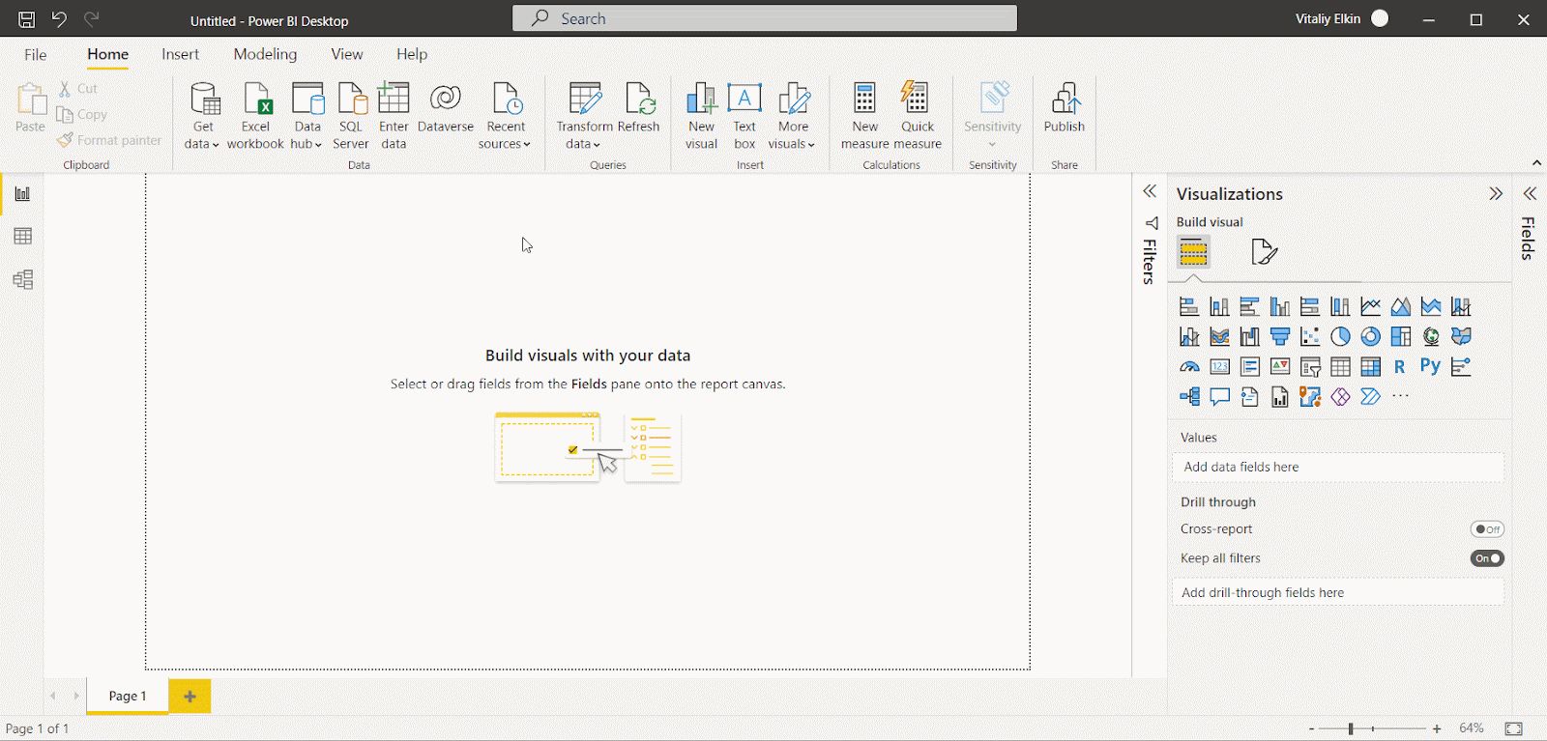Select the treemap visual
Screen dimensions: 1547x741
coord(1400,337)
